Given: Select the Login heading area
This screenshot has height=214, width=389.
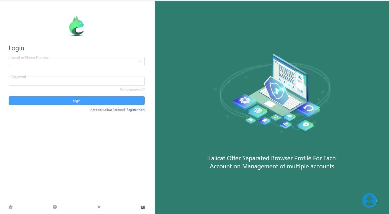Looking at the screenshot, I should (x=16, y=48).
